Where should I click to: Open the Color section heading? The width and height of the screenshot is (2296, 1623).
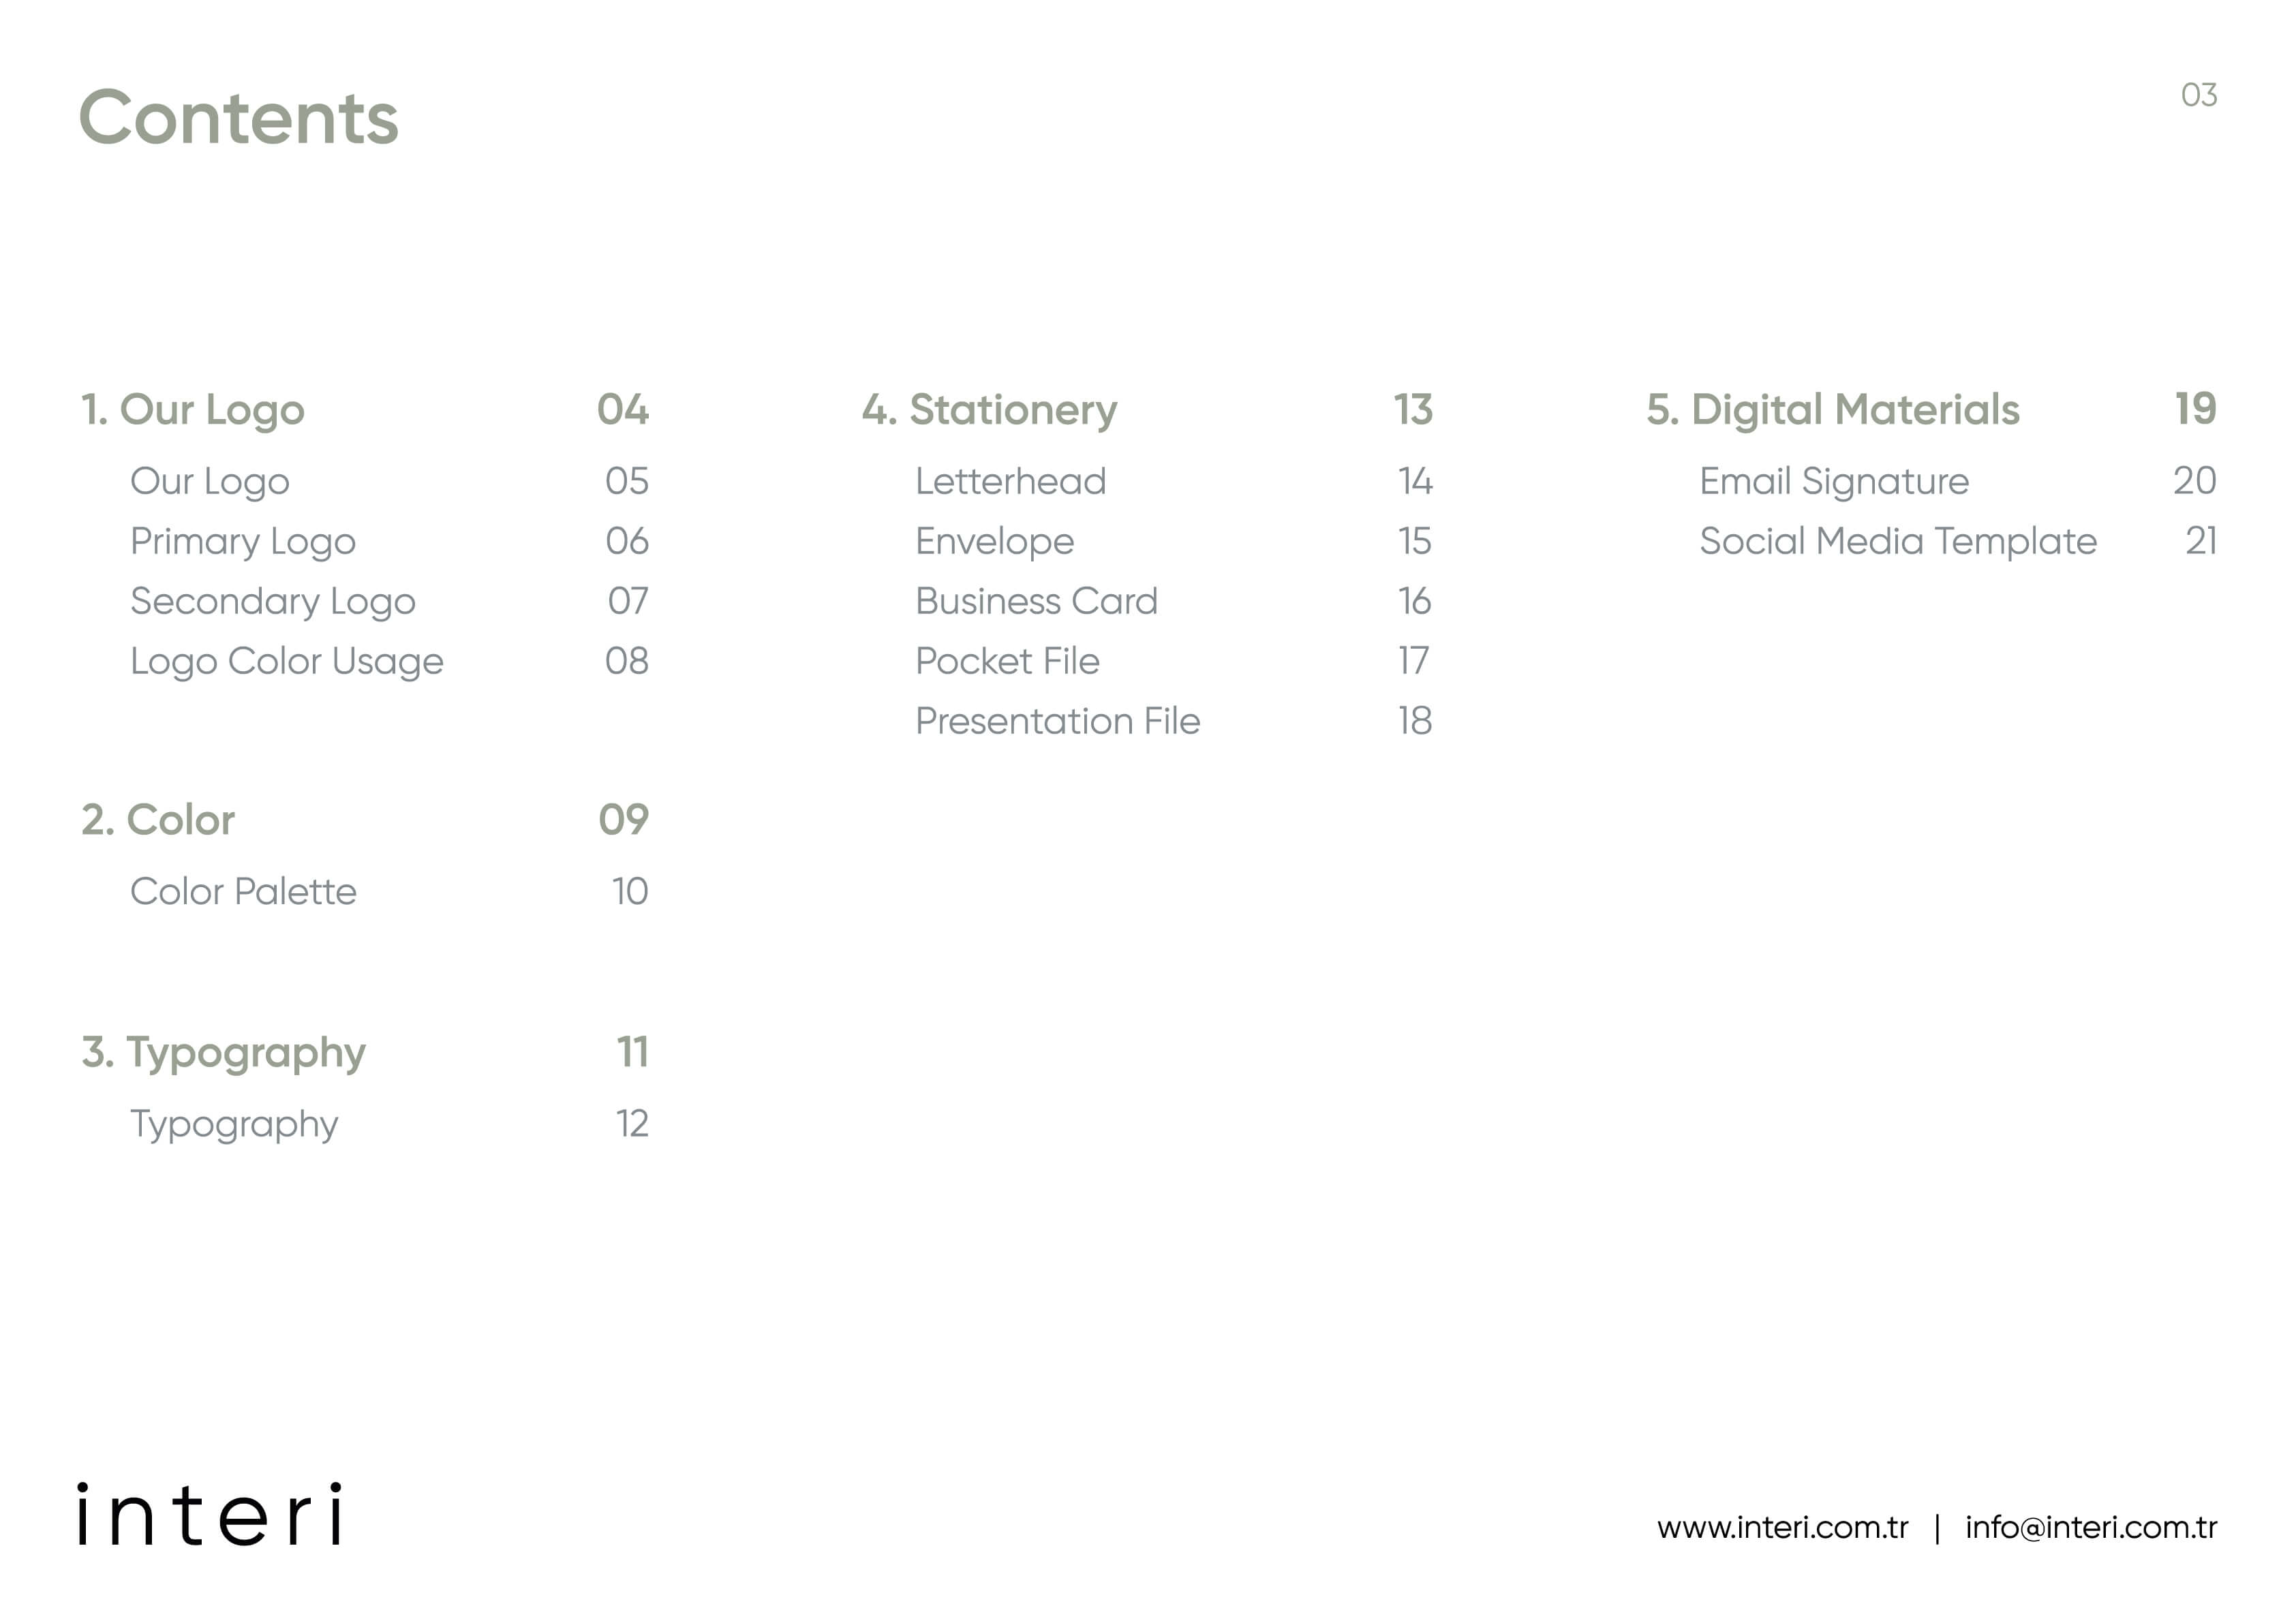[158, 820]
